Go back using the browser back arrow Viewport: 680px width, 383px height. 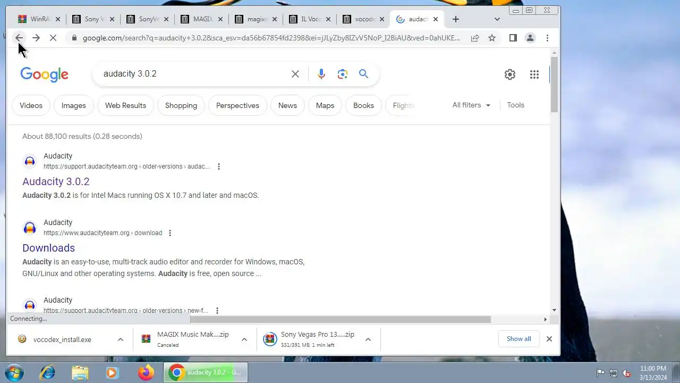pos(19,38)
